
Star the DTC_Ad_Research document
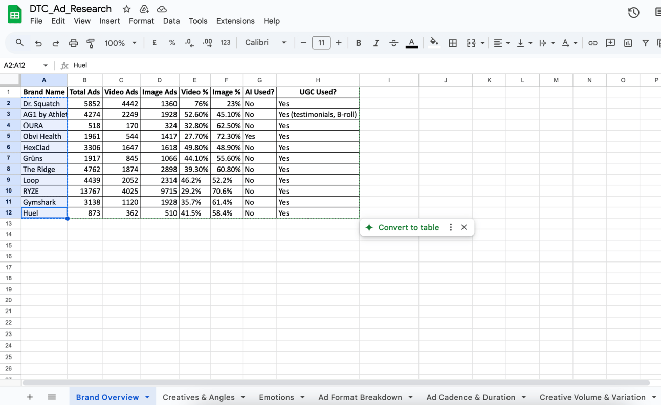[126, 9]
